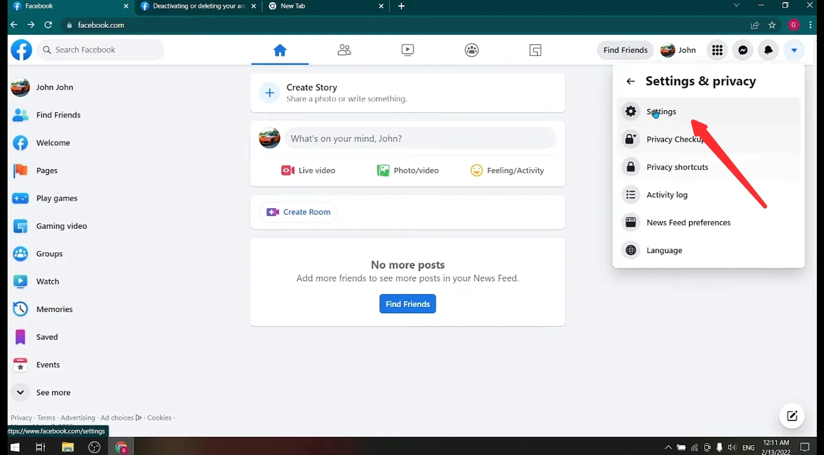This screenshot has width=824, height=455.
Task: Open Welcome in left sidebar
Action: tap(41, 143)
